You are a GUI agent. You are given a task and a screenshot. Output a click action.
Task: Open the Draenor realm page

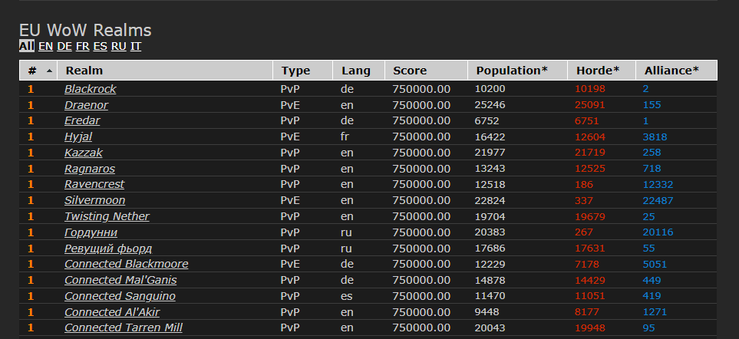[x=86, y=104]
